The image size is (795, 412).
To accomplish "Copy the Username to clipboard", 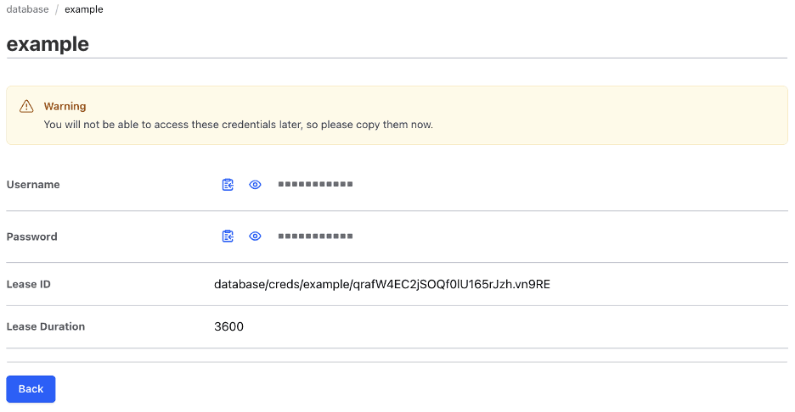I will pos(228,185).
